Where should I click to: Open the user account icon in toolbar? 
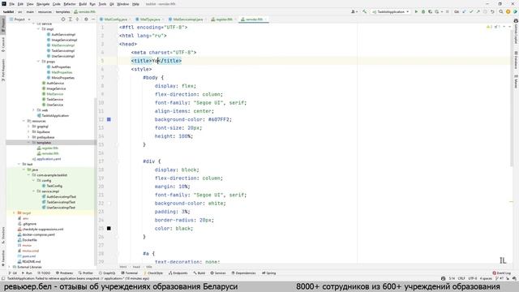point(354,11)
